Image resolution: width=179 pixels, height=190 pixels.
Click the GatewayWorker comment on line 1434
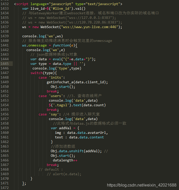(x=90, y=13)
